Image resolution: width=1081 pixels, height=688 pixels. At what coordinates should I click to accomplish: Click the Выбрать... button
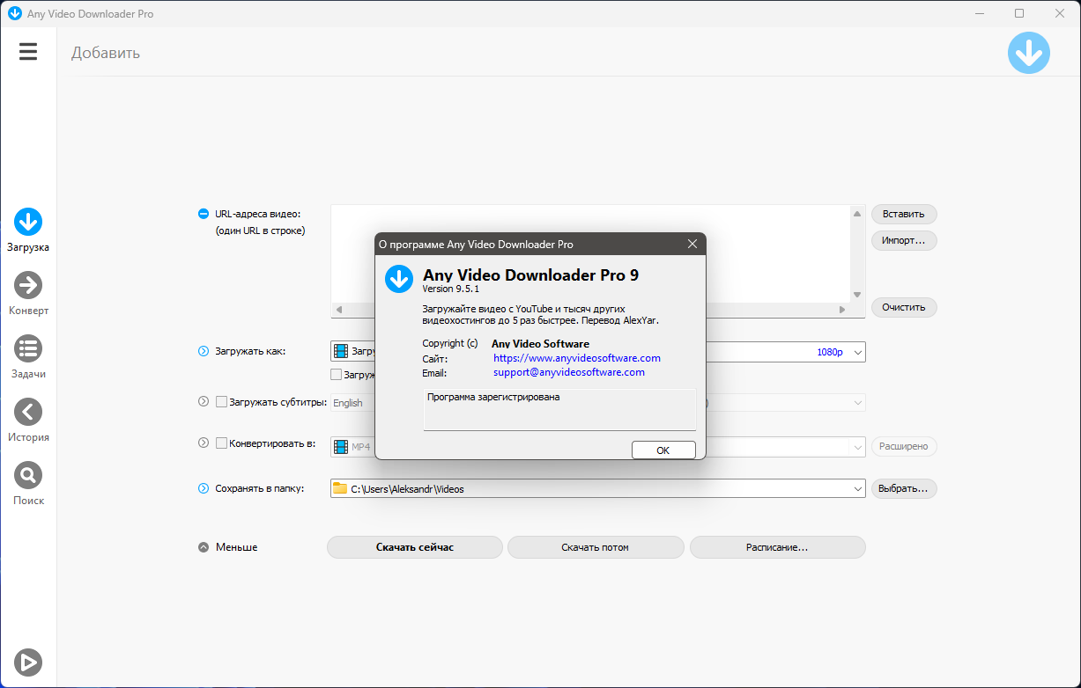904,488
